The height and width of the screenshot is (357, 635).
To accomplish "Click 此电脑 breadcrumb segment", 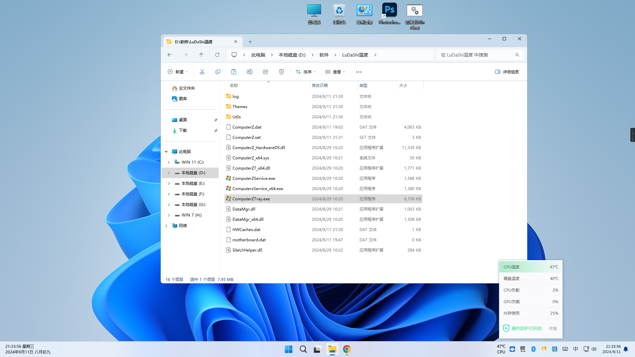I will point(258,55).
